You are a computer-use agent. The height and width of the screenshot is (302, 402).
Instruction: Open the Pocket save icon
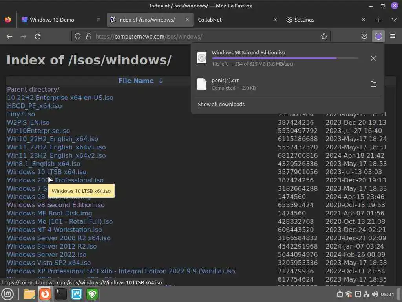(364, 37)
